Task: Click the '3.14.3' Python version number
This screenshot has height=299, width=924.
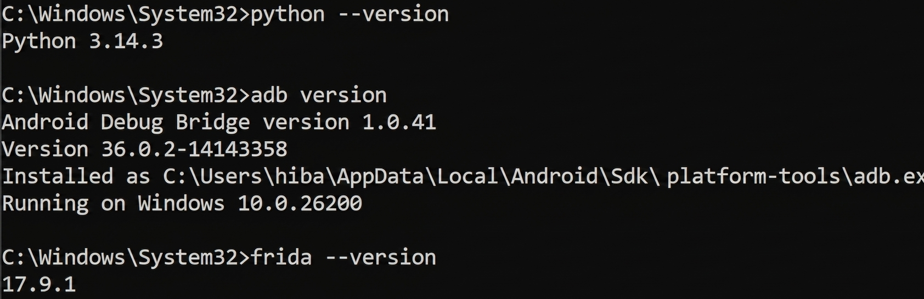Action: pos(126,41)
